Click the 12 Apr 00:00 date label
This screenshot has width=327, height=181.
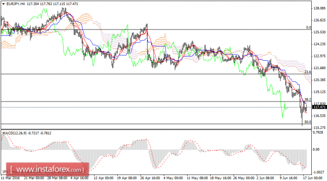103,178
